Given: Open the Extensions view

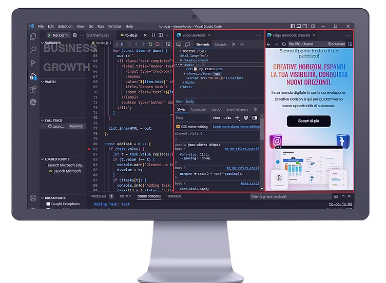Looking at the screenshot, I should [33, 89].
